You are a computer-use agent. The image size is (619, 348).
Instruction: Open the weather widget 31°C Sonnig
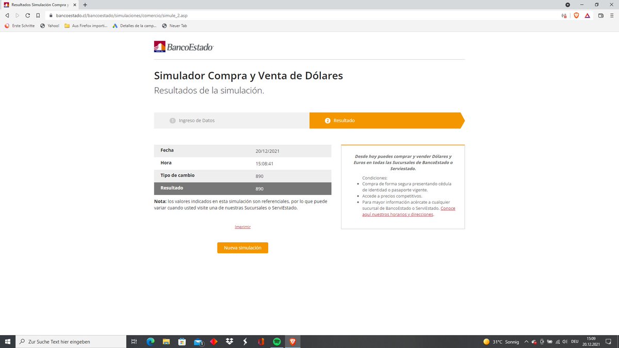(500, 341)
